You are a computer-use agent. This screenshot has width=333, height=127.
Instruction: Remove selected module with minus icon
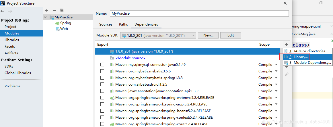pyautogui.click(x=54, y=11)
